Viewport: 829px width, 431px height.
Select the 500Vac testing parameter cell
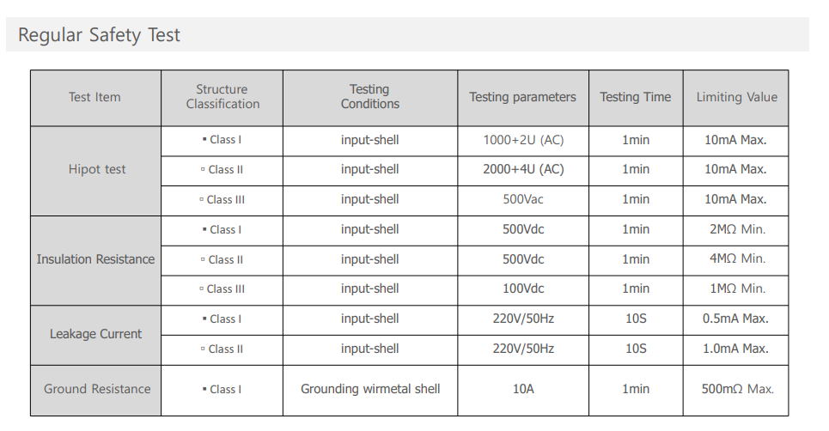523,201
